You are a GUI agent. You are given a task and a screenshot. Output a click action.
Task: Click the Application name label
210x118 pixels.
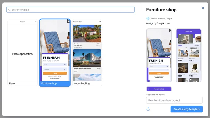(x=155, y=95)
